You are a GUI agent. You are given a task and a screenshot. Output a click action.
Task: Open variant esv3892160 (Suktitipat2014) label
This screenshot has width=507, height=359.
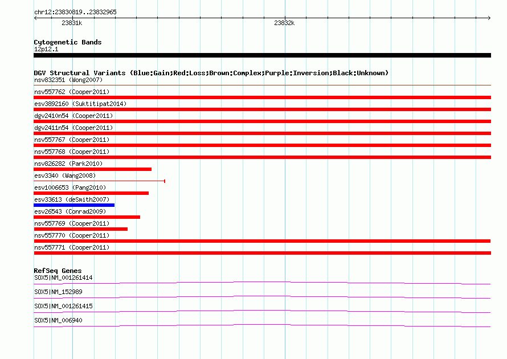(x=80, y=104)
